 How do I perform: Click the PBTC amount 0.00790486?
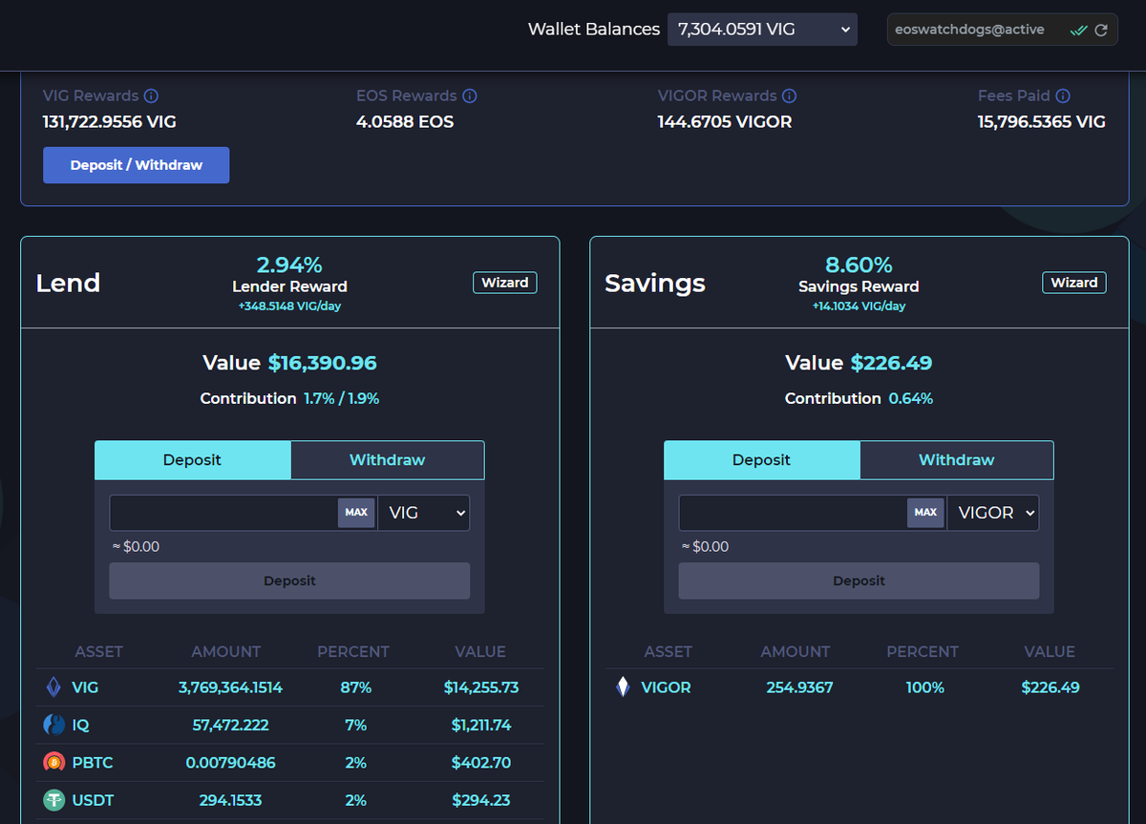230,763
